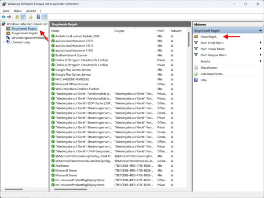This screenshot has height=198, width=264.
Task: Click Aktualisieren action link
Action: pos(209,68)
